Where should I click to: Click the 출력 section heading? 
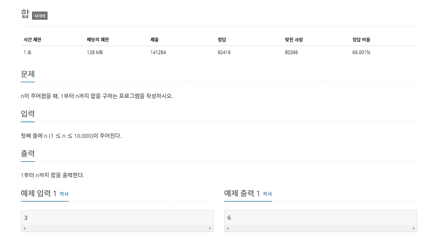(28, 153)
